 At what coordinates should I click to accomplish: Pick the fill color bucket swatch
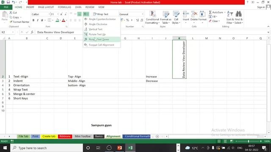pos(58,20)
